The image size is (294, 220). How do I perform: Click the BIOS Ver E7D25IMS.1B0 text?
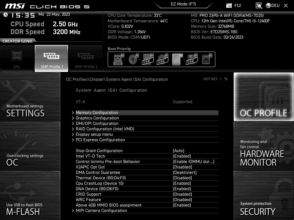point(214,32)
